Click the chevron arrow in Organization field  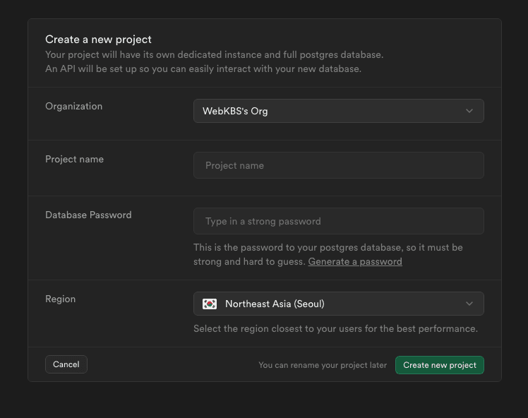click(469, 111)
